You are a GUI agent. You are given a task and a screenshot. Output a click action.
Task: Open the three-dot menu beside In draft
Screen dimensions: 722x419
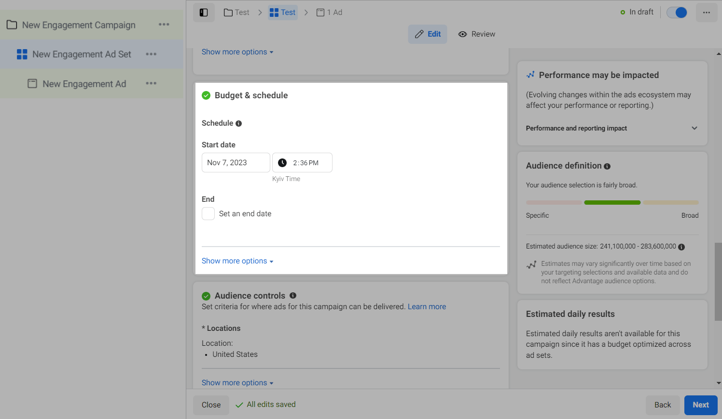[x=707, y=13]
